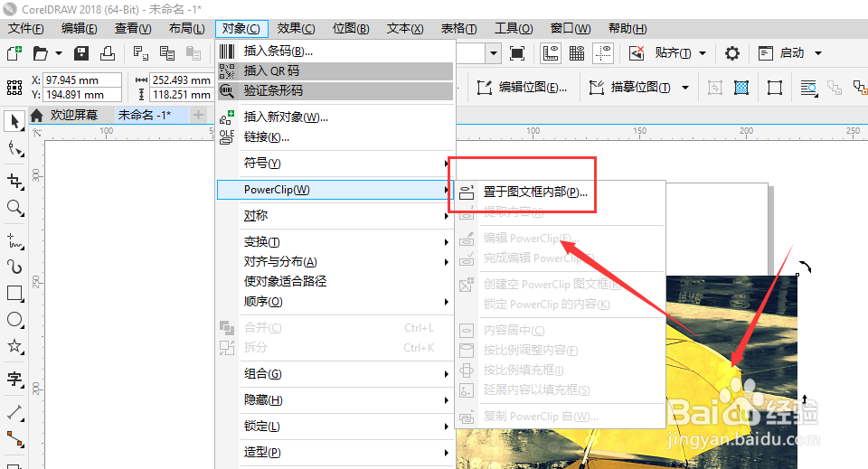The height and width of the screenshot is (469, 868).
Task: Switch to the 欢迎屏幕 tab
Action: (74, 115)
